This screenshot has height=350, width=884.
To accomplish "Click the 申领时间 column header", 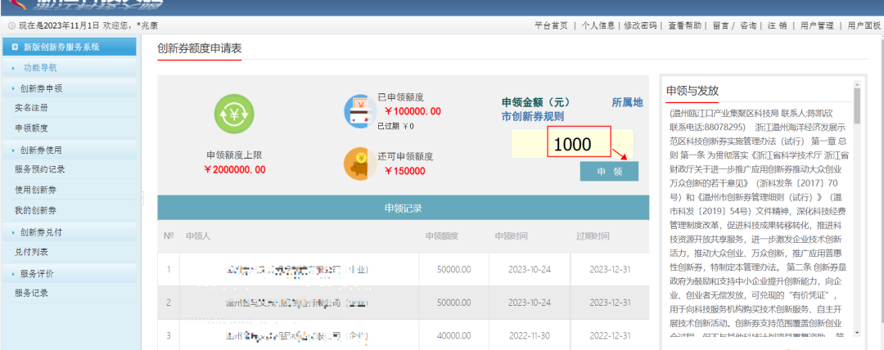I will point(511,236).
